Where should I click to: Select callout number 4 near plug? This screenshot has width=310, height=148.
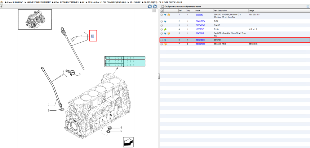pyautogui.click(x=121, y=128)
